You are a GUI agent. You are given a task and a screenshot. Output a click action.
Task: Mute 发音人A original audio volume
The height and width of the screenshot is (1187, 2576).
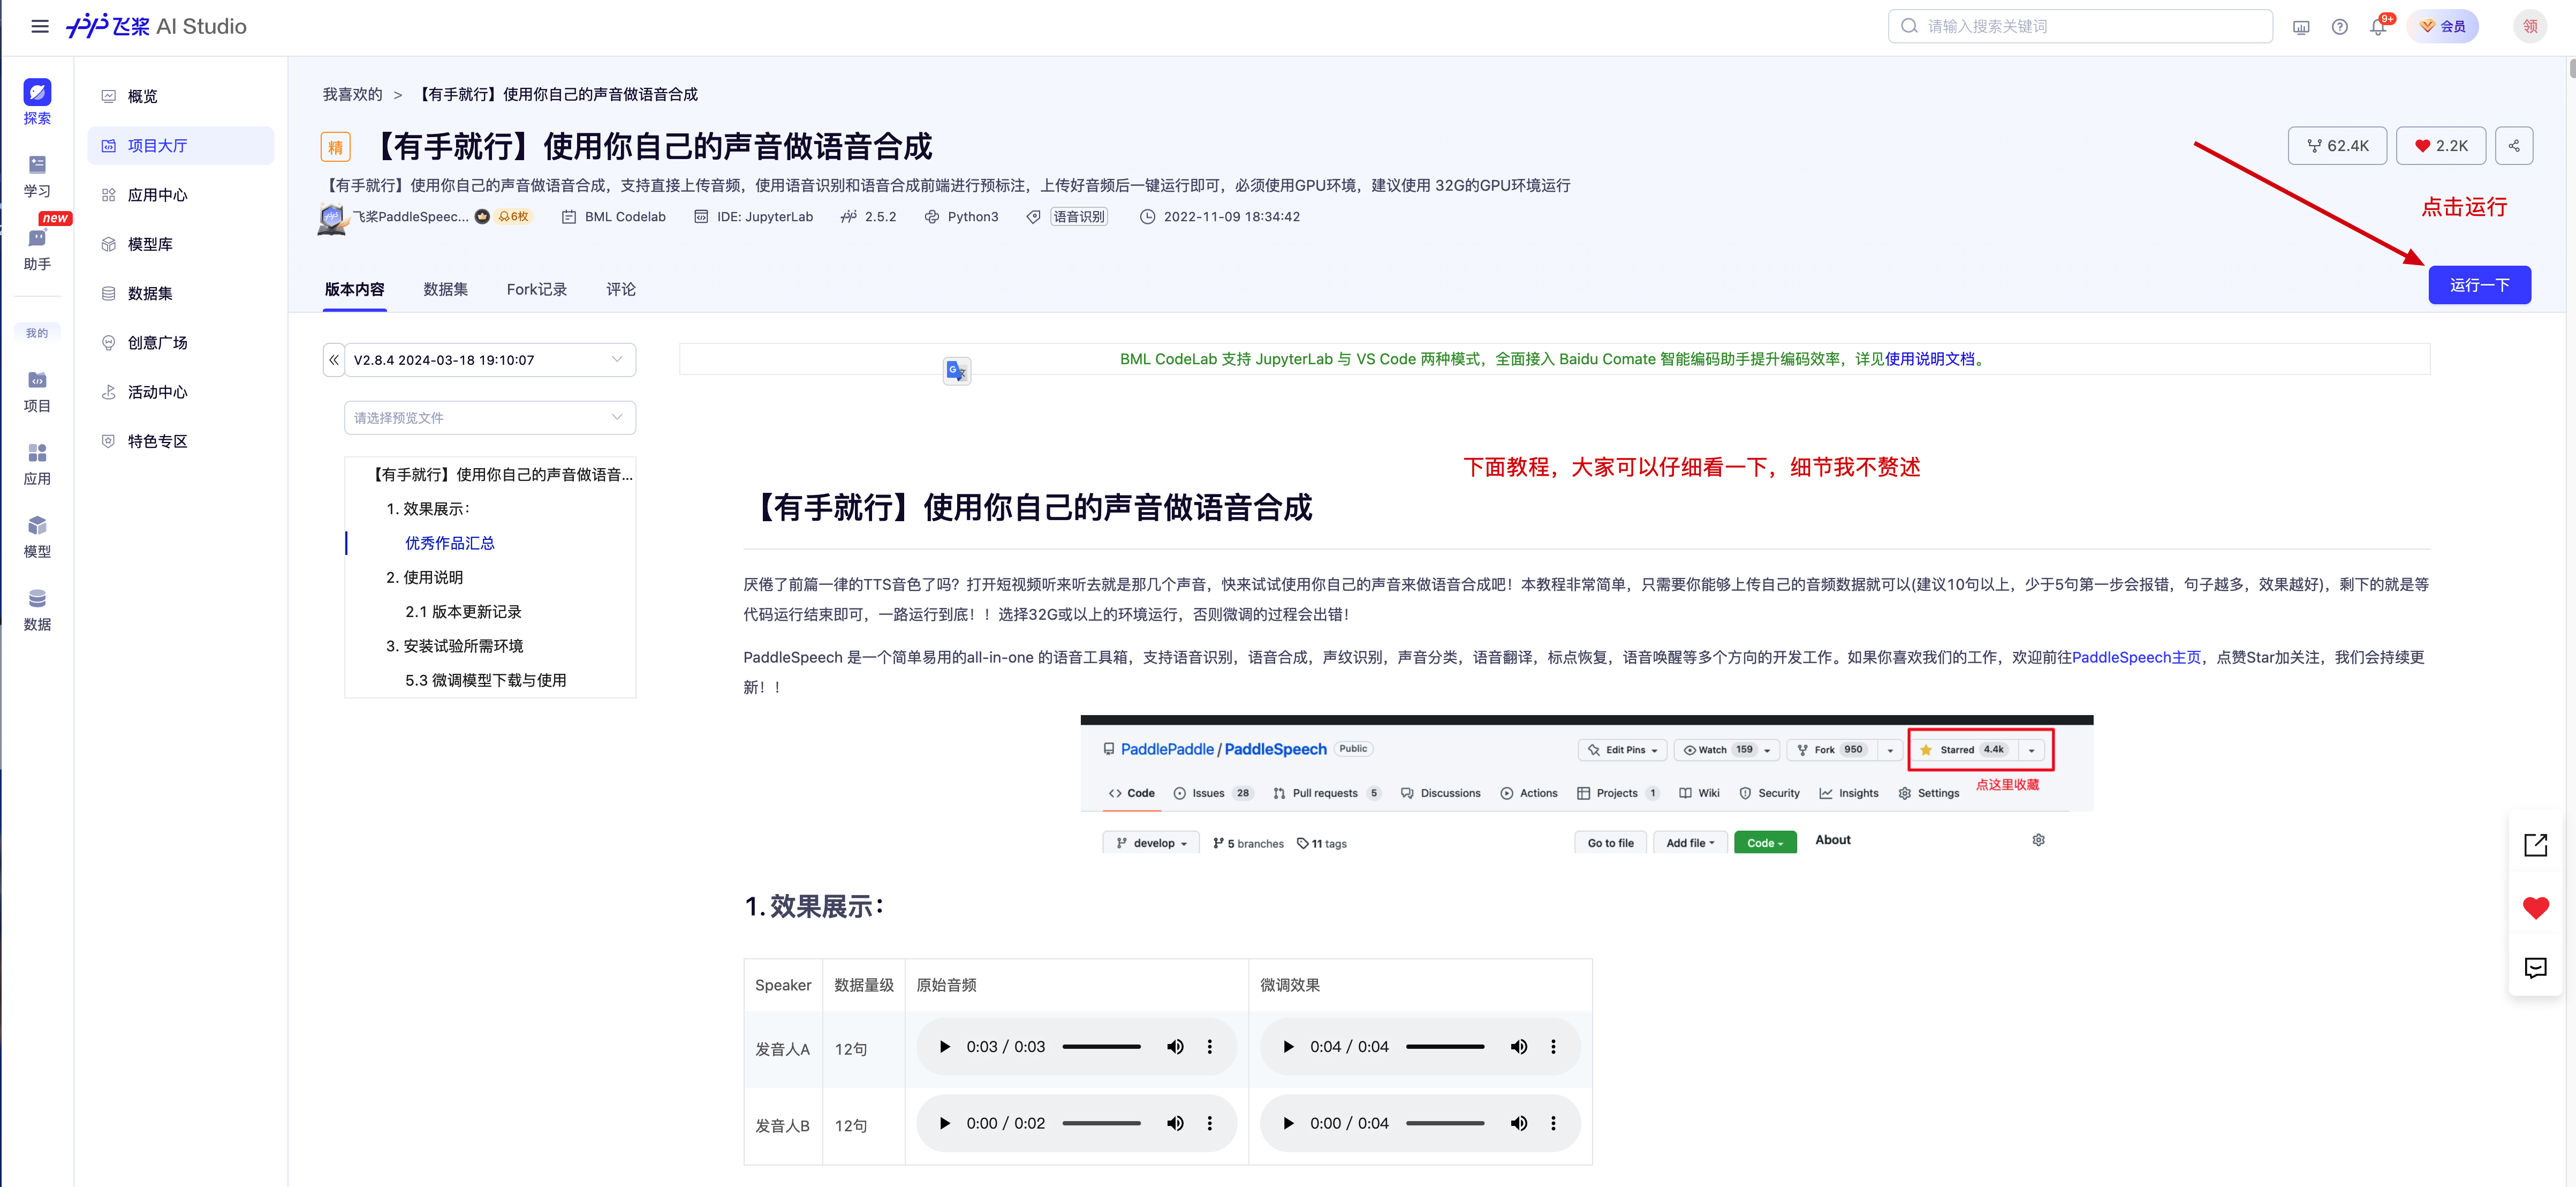pyautogui.click(x=1175, y=1047)
